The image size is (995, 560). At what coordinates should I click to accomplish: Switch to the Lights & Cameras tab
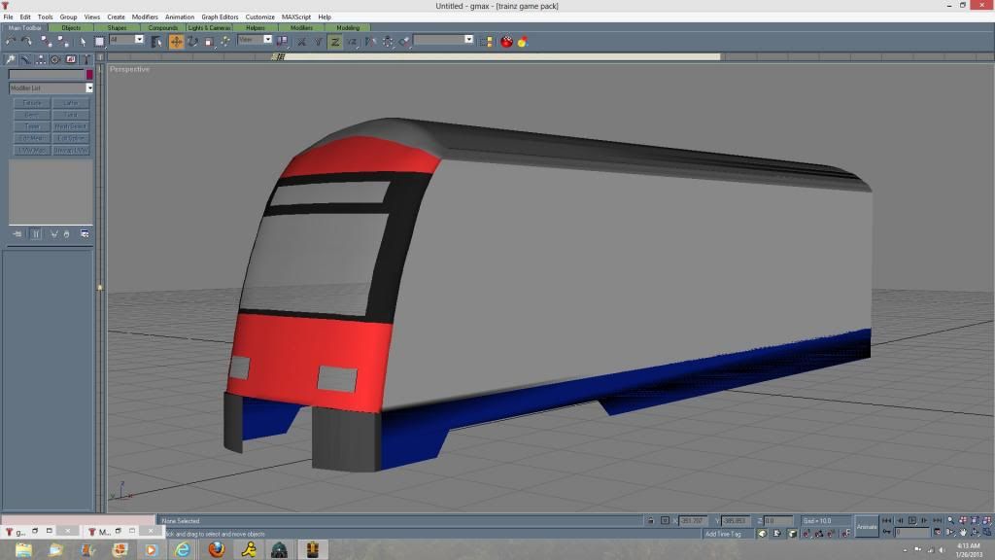point(209,28)
